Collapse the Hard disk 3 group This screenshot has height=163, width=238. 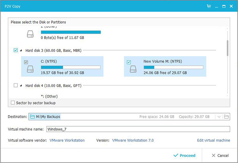click(x=21, y=50)
